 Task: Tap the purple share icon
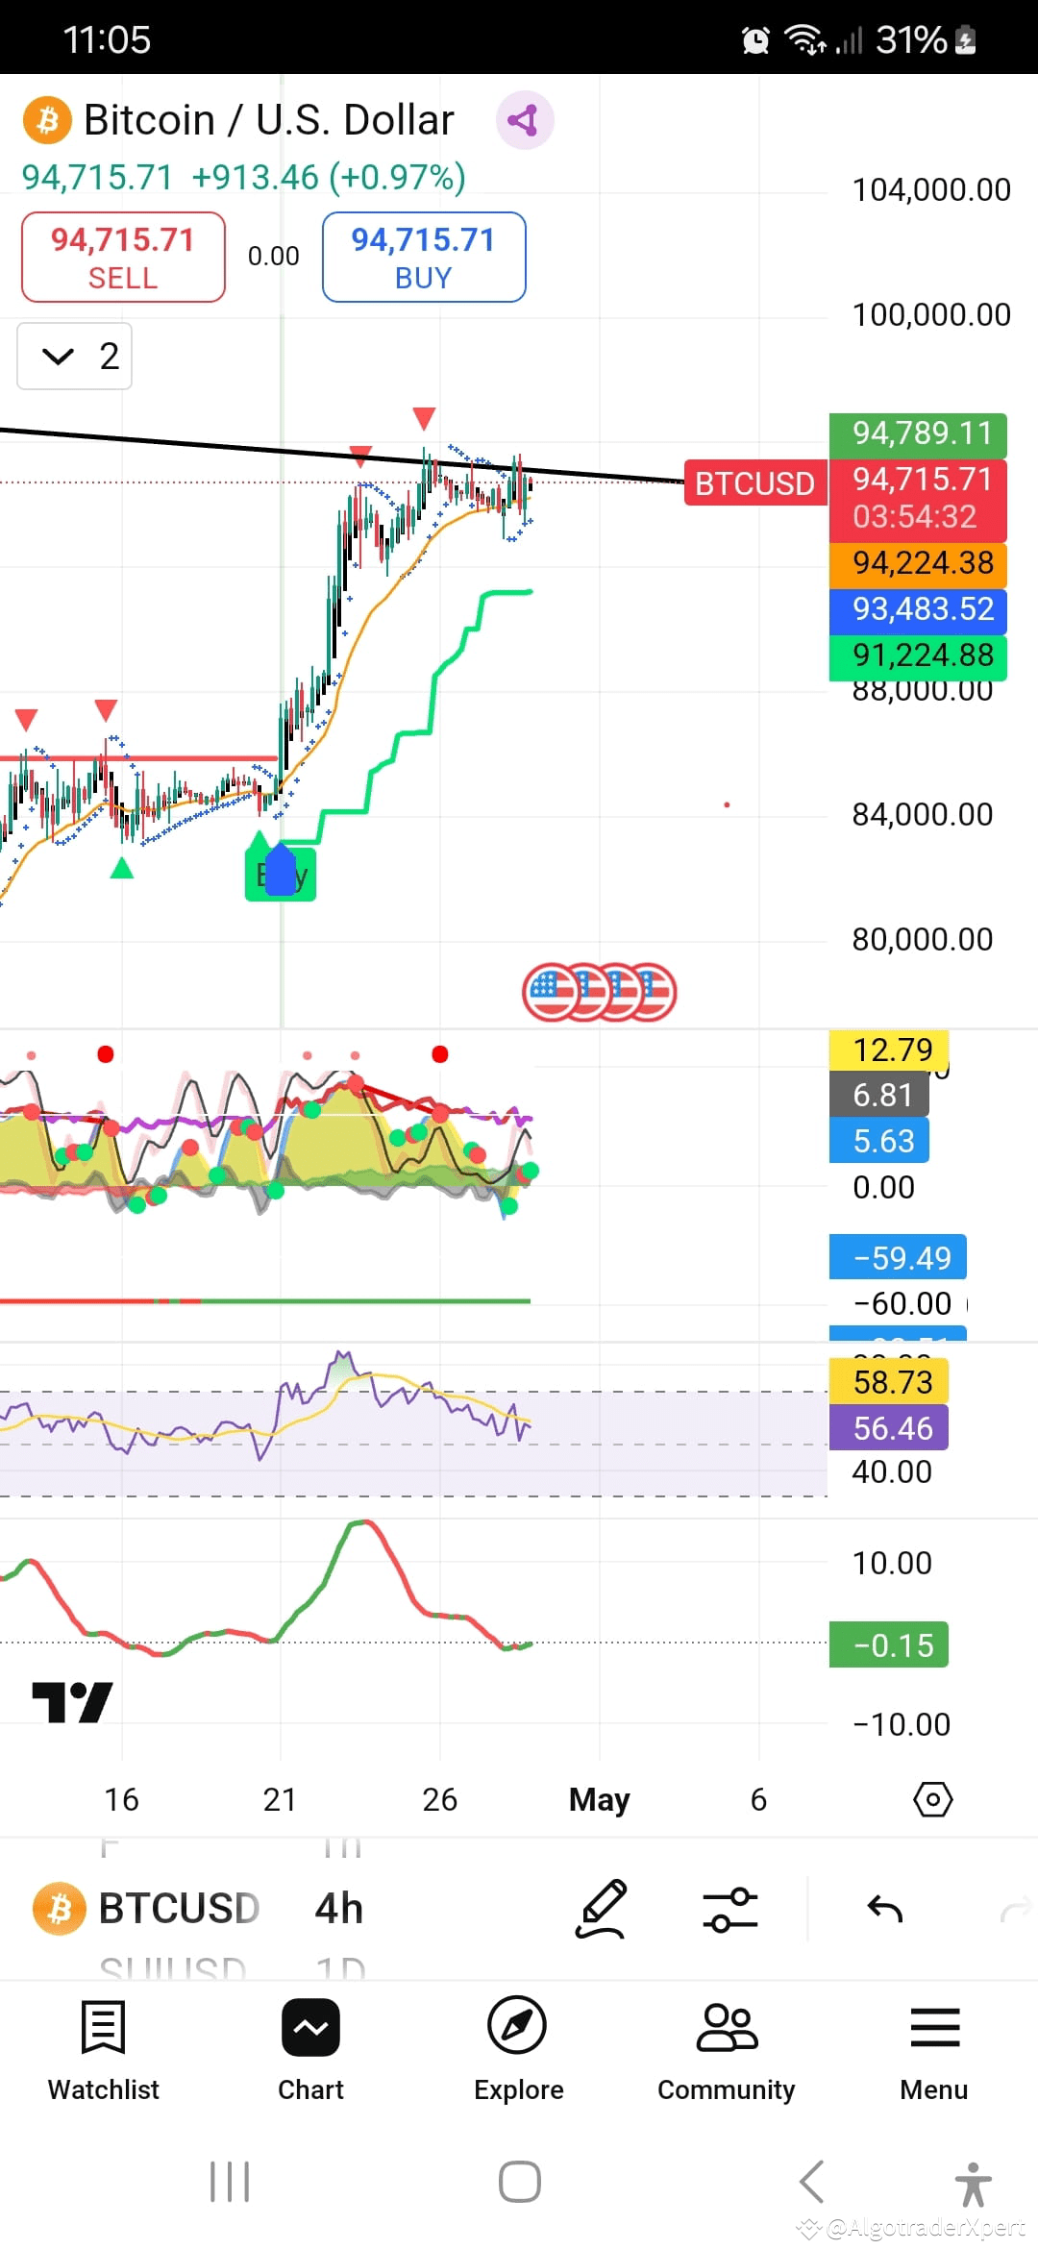click(524, 120)
